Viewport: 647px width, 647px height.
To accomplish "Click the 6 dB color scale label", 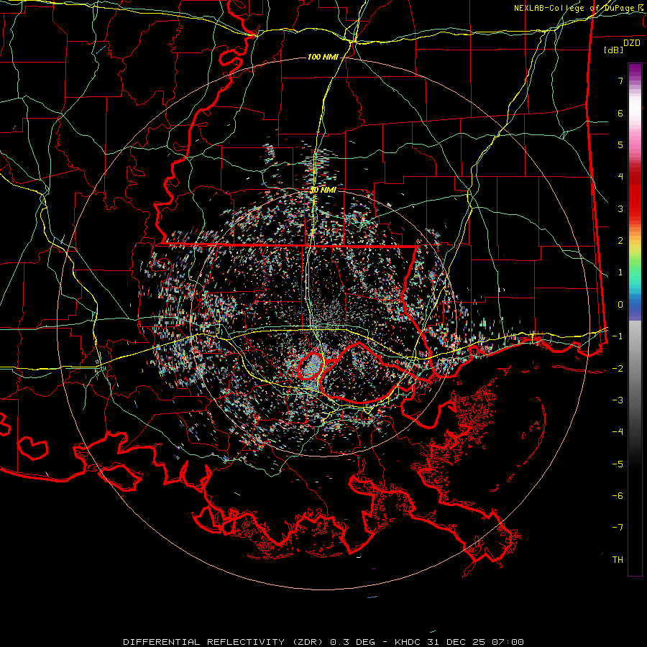I will [x=620, y=113].
